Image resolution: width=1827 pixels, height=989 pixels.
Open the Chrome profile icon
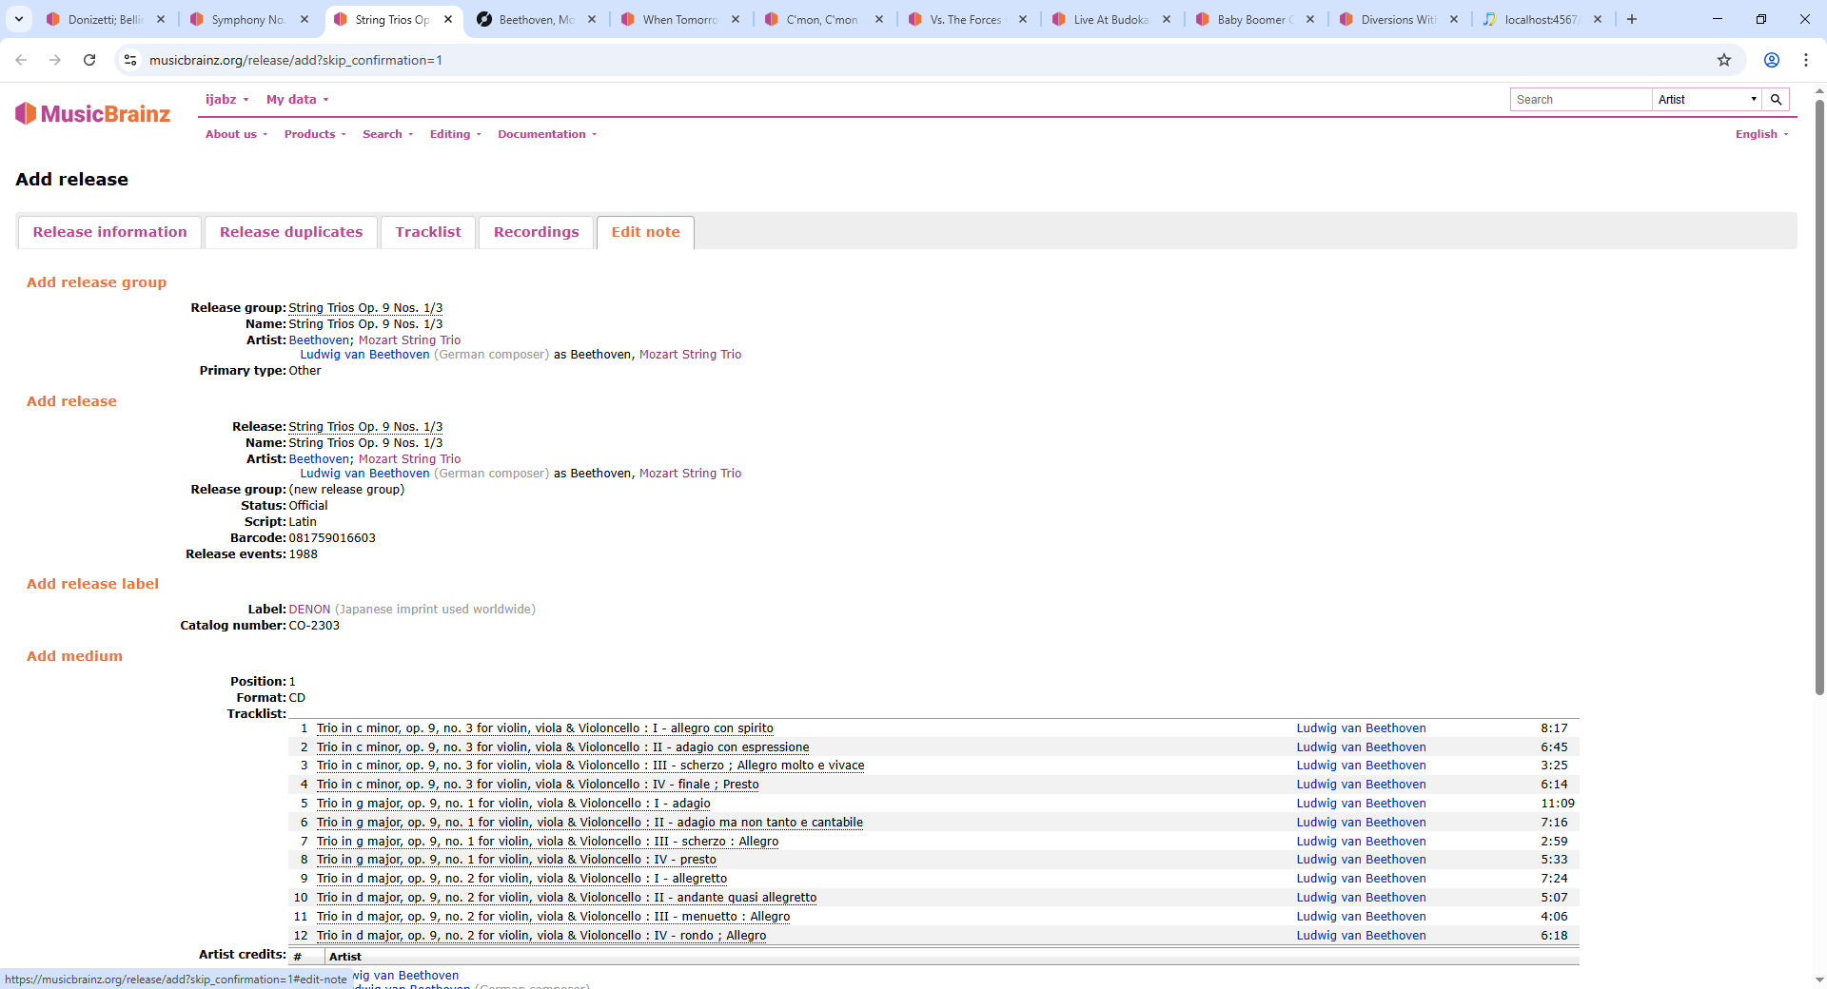pyautogui.click(x=1772, y=60)
